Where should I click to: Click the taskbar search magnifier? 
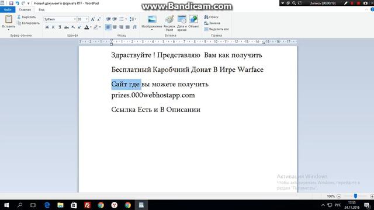pos(20,205)
